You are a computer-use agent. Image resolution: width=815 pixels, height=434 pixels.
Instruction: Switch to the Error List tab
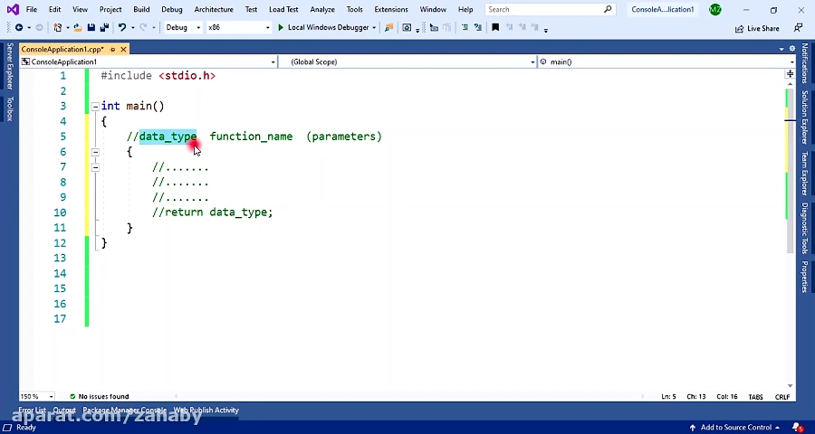32,410
